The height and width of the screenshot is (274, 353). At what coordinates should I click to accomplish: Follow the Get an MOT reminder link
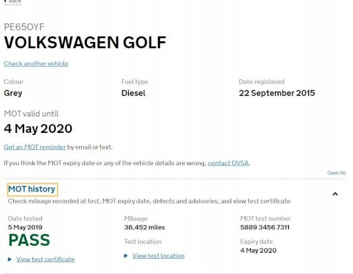[x=34, y=147]
